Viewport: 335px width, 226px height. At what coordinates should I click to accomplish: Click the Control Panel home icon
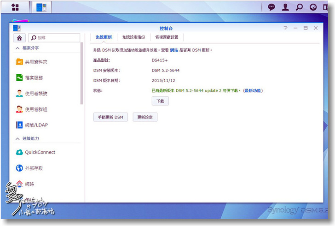click(19, 38)
